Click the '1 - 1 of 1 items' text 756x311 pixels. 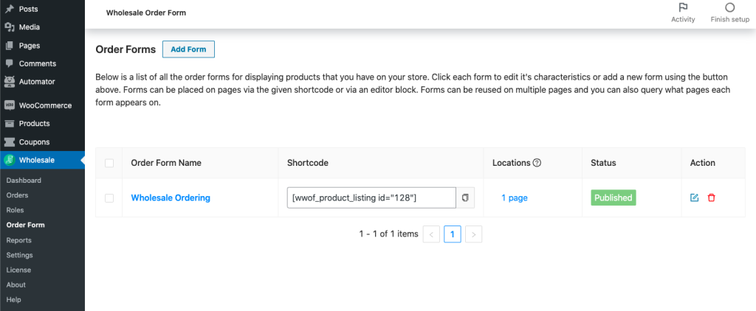tap(388, 234)
